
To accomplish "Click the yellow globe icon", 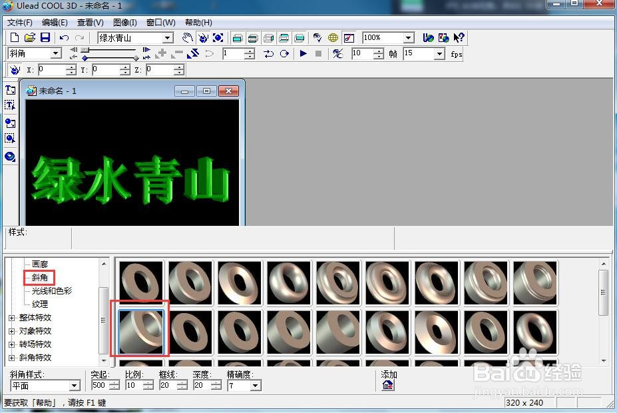I will coord(333,38).
